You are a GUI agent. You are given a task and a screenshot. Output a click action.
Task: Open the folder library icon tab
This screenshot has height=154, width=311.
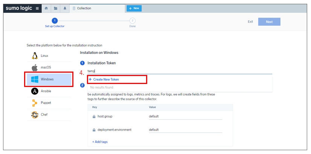(56, 8)
